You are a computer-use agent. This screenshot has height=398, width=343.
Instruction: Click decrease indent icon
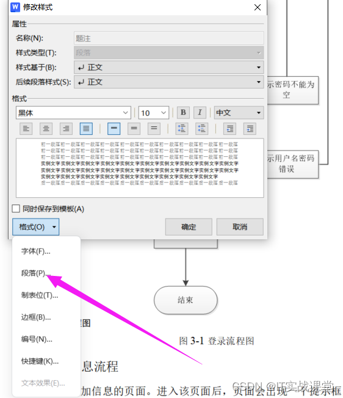(230, 129)
